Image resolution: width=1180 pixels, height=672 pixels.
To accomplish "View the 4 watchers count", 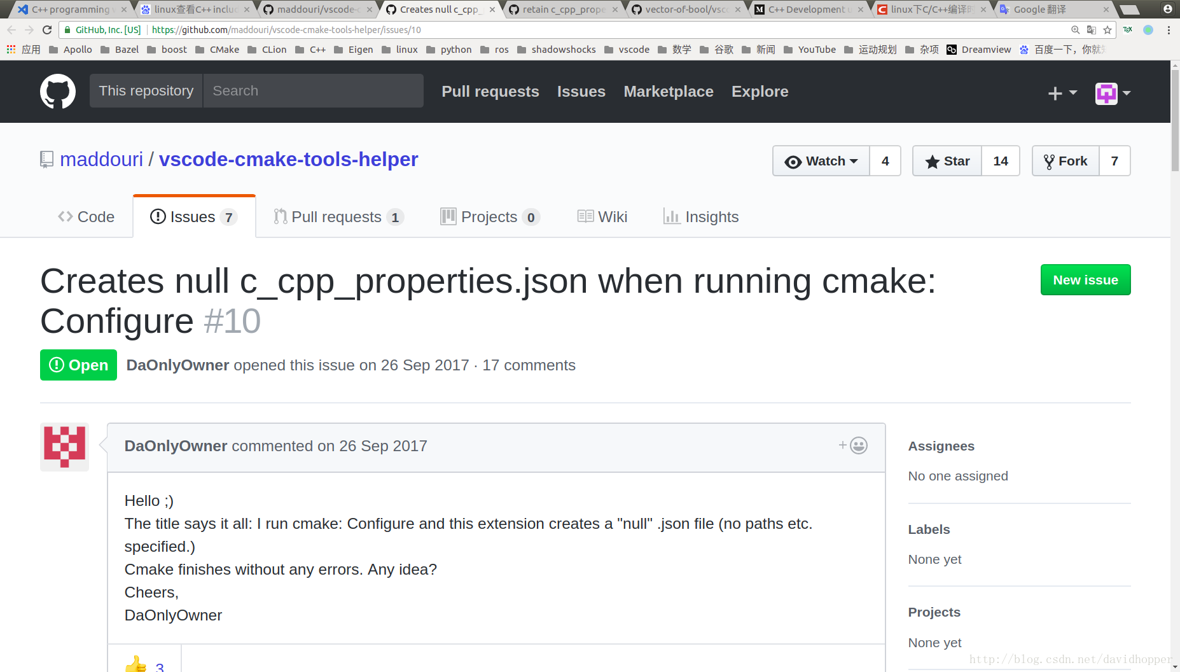I will (885, 161).
